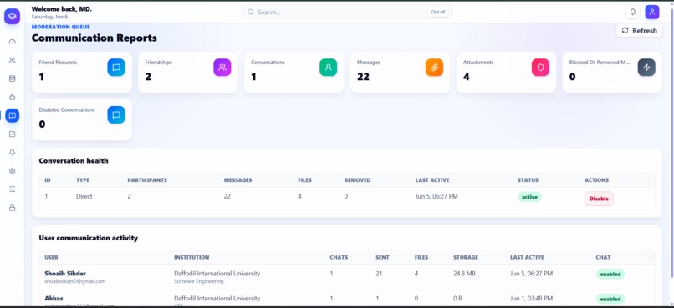Viewport: 674px width, 308px height.
Task: Click the Refresh button
Action: 639,30
